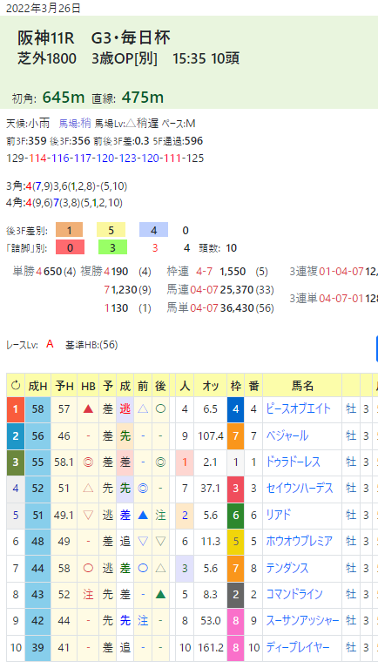Click the 馬連 04-07 payout text

tap(220, 290)
